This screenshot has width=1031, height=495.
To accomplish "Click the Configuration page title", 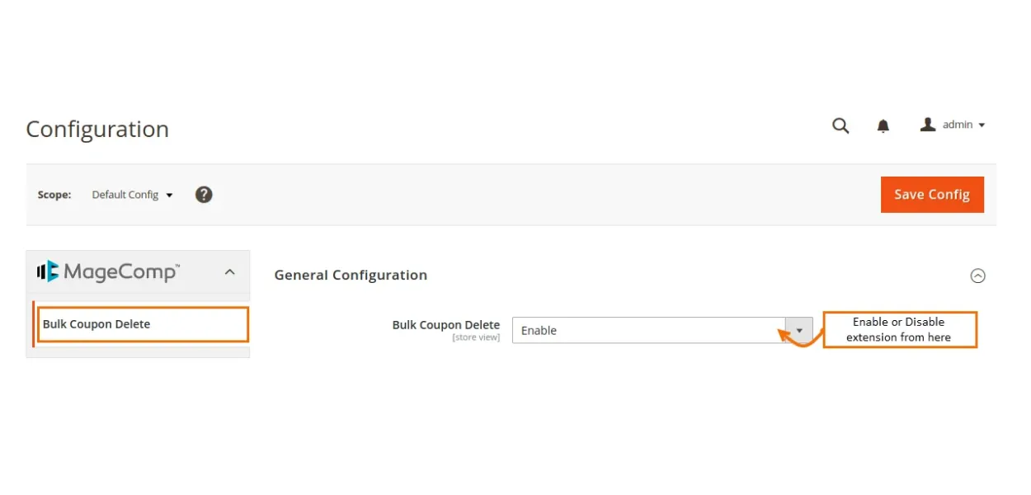I will coord(97,130).
